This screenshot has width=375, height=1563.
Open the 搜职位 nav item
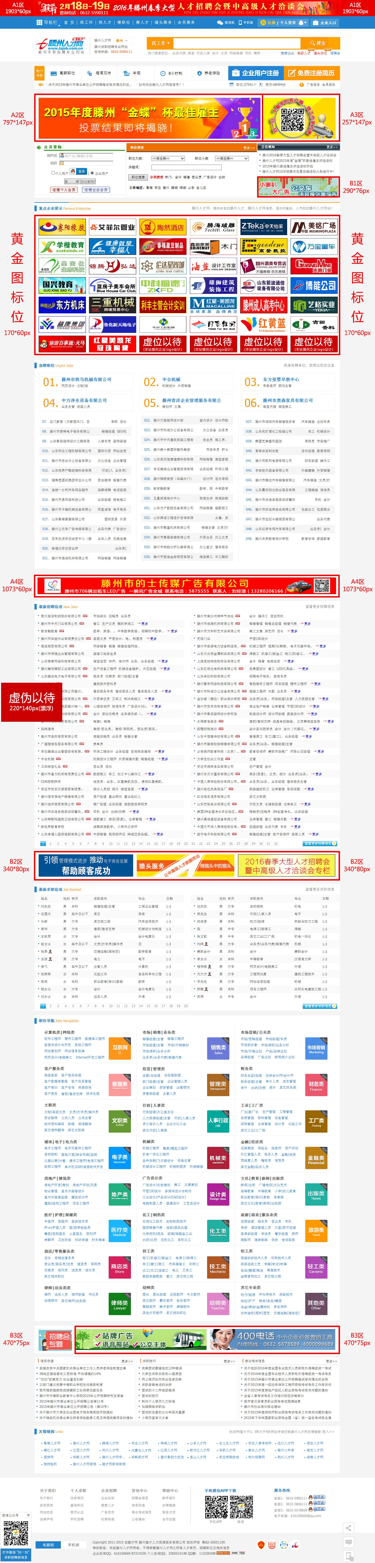click(124, 23)
